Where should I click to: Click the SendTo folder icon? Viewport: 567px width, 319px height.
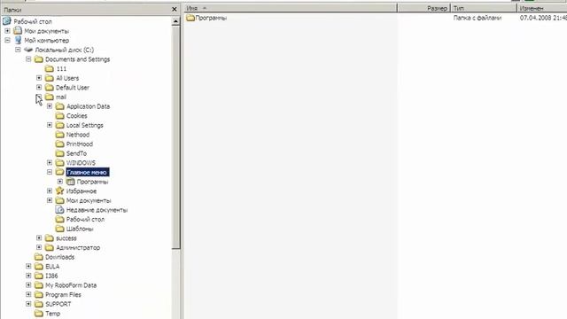(x=60, y=153)
